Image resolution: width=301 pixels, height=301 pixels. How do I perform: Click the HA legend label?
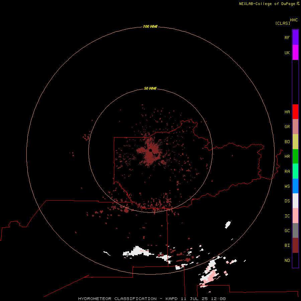tap(287, 112)
